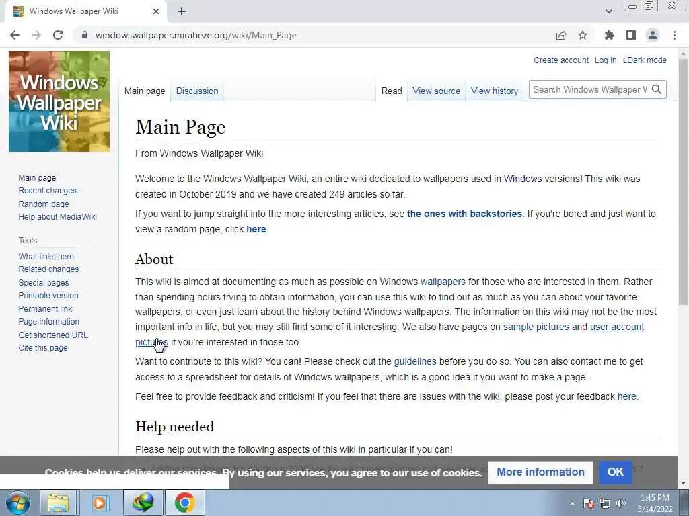Open 'the ones with backstories' link
The height and width of the screenshot is (516, 689).
[x=464, y=214]
